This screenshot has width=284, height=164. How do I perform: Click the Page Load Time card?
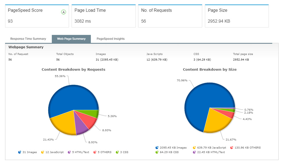point(103,16)
